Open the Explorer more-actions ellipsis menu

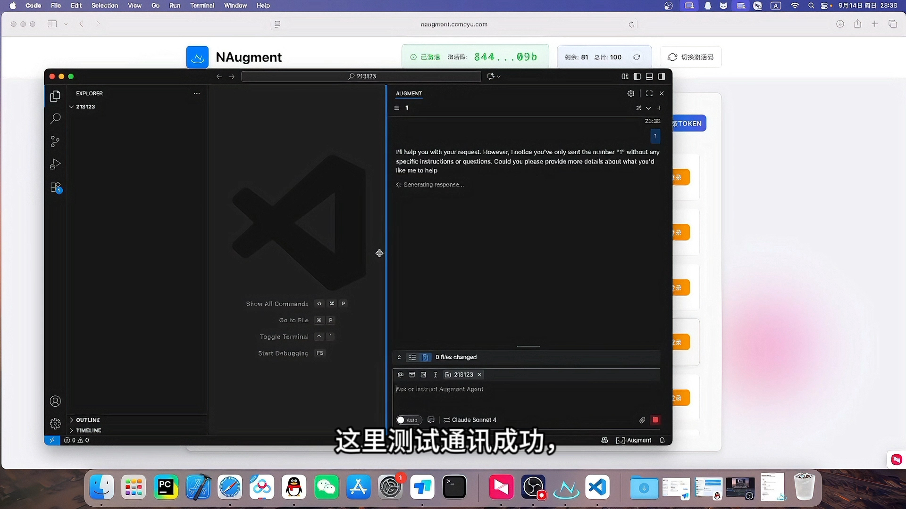[x=197, y=93]
